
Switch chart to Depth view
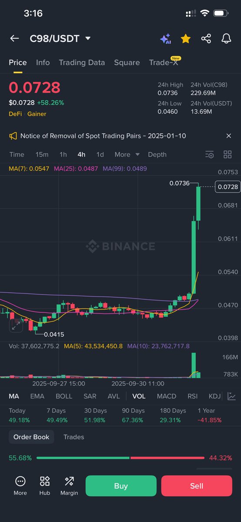(x=157, y=154)
